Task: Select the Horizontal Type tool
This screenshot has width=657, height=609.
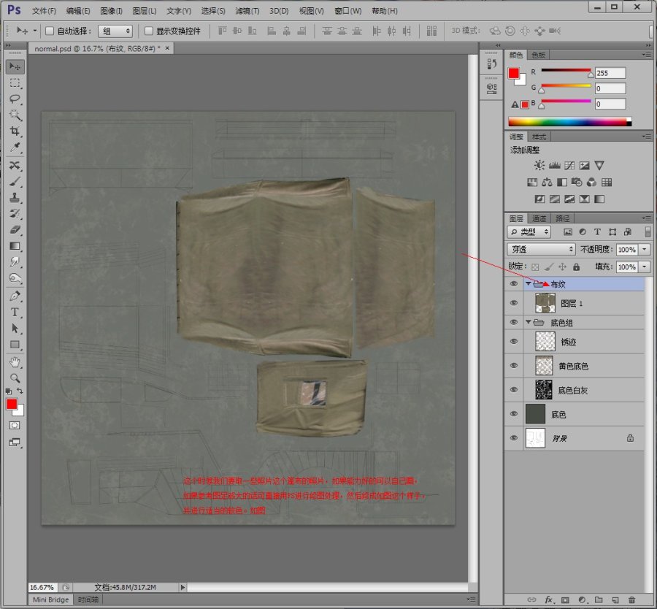Action: point(15,313)
